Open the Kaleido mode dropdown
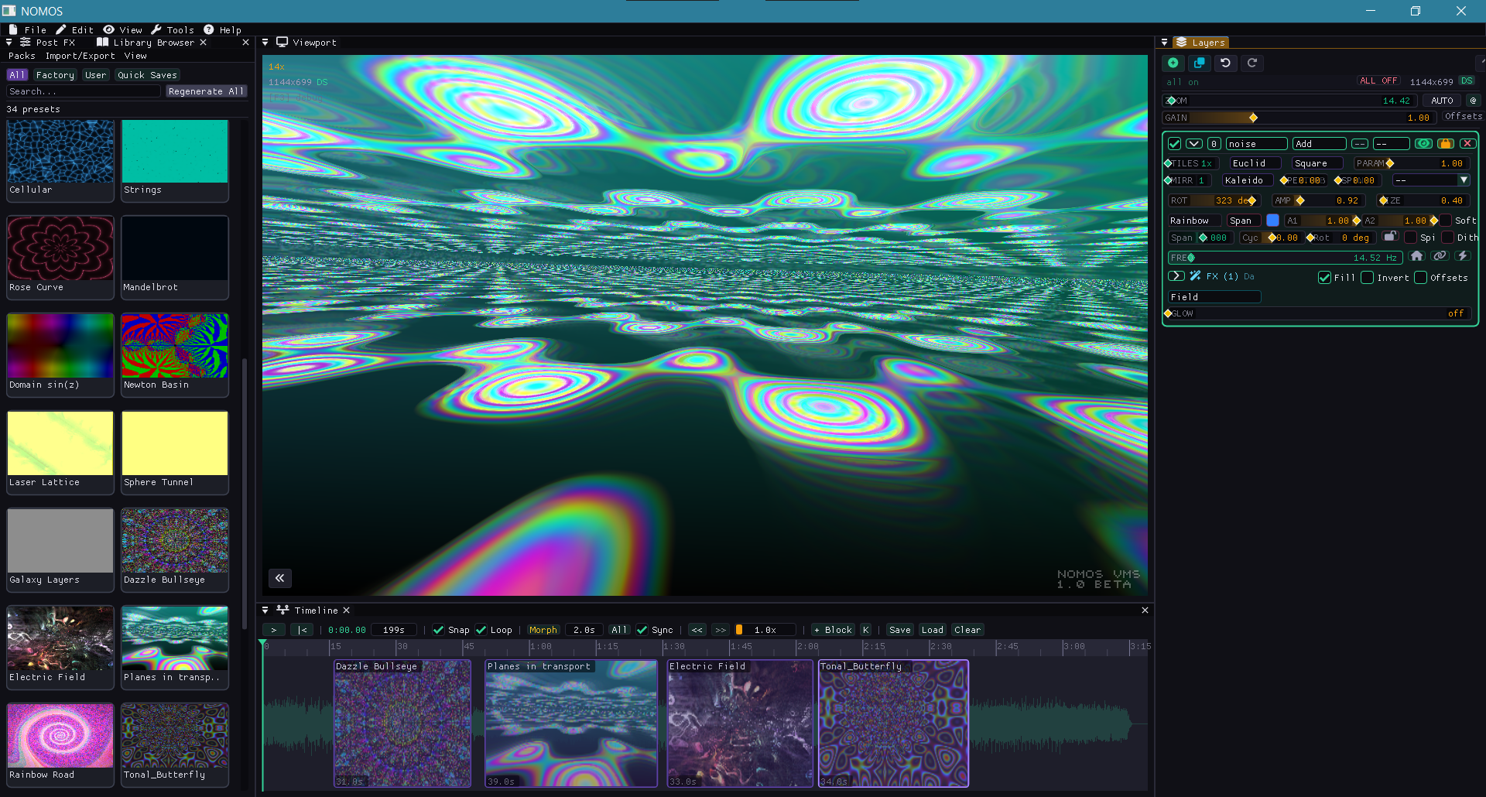 [1246, 180]
